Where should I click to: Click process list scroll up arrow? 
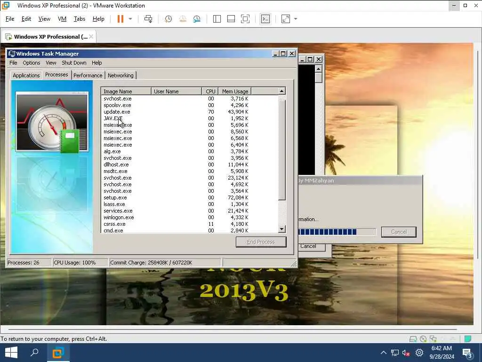[282, 91]
